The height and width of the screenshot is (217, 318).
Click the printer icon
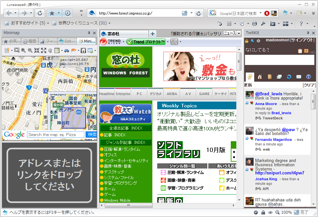click(x=255, y=23)
